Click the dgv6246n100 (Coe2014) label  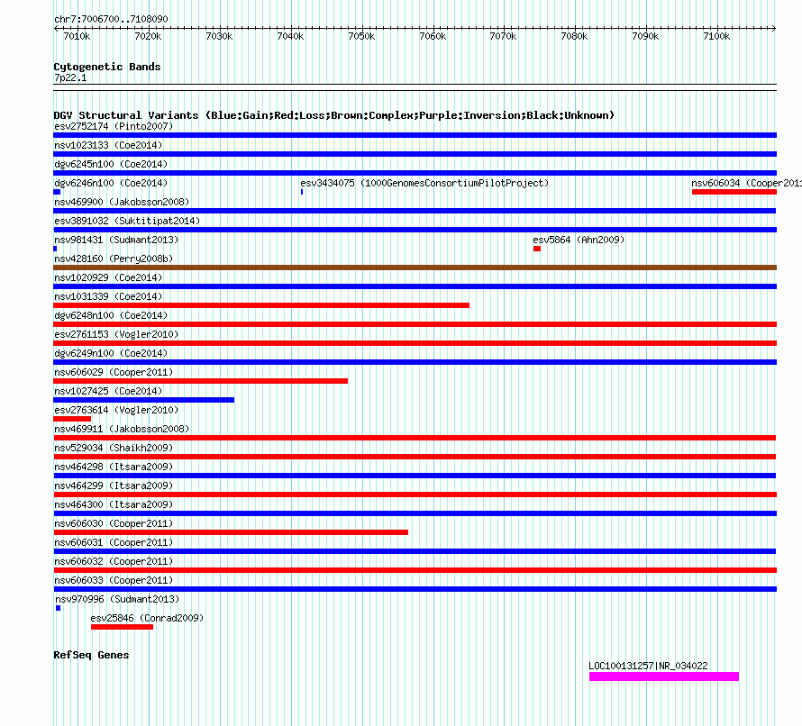(111, 183)
